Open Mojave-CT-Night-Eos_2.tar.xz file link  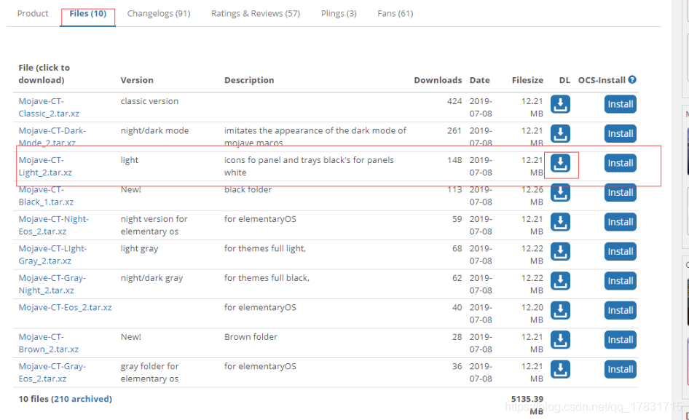coord(54,225)
